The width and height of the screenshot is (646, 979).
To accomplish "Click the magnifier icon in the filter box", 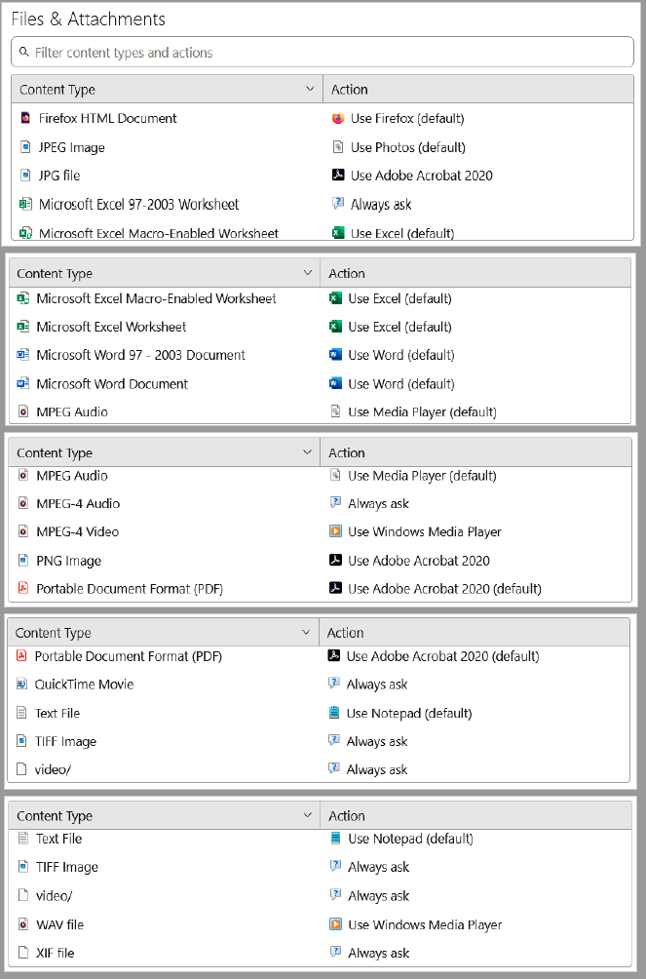I will coord(24,53).
